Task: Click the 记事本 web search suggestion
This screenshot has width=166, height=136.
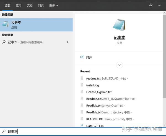Action: coord(36,42)
